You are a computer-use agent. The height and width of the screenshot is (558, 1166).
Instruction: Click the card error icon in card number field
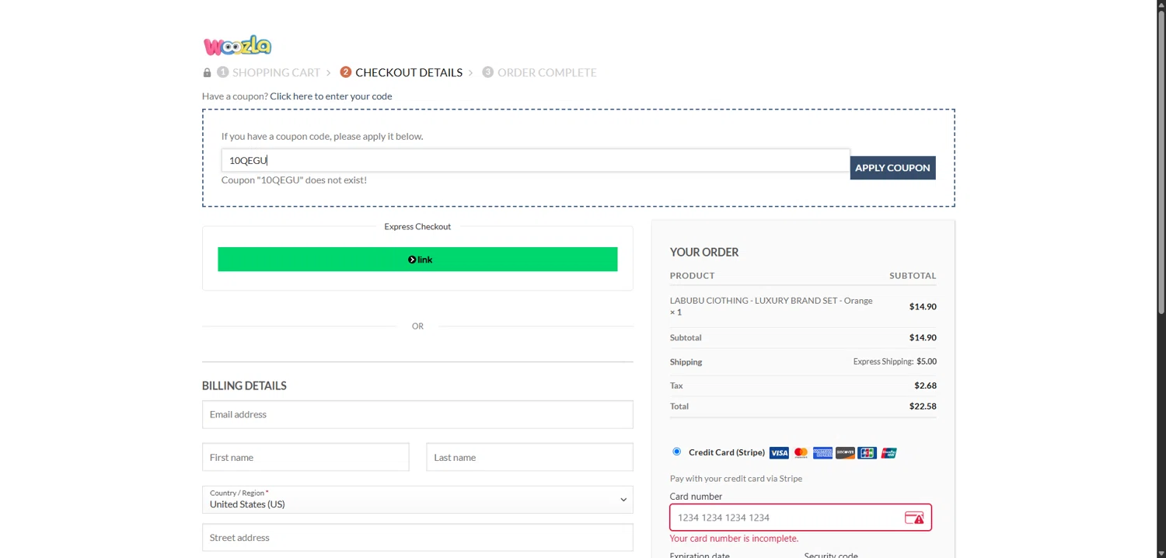[914, 518]
